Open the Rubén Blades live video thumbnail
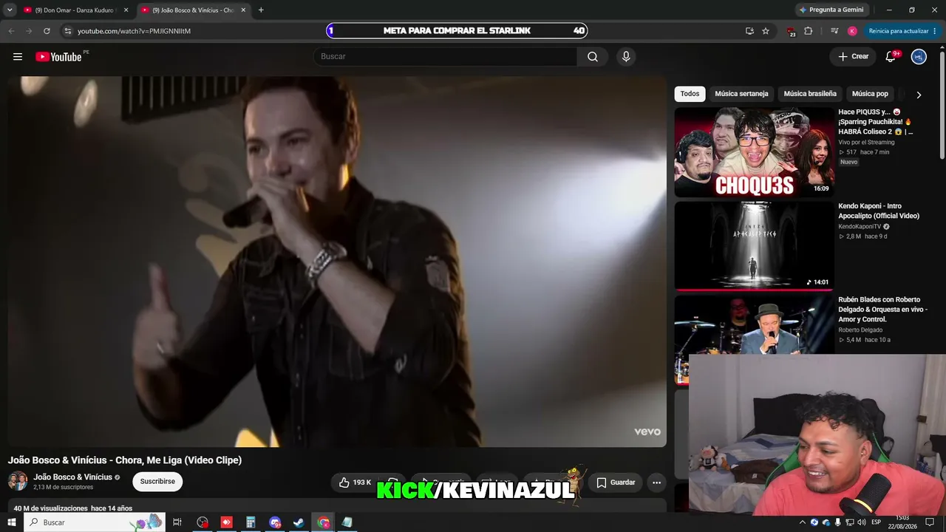Image resolution: width=946 pixels, height=532 pixels. click(754, 325)
